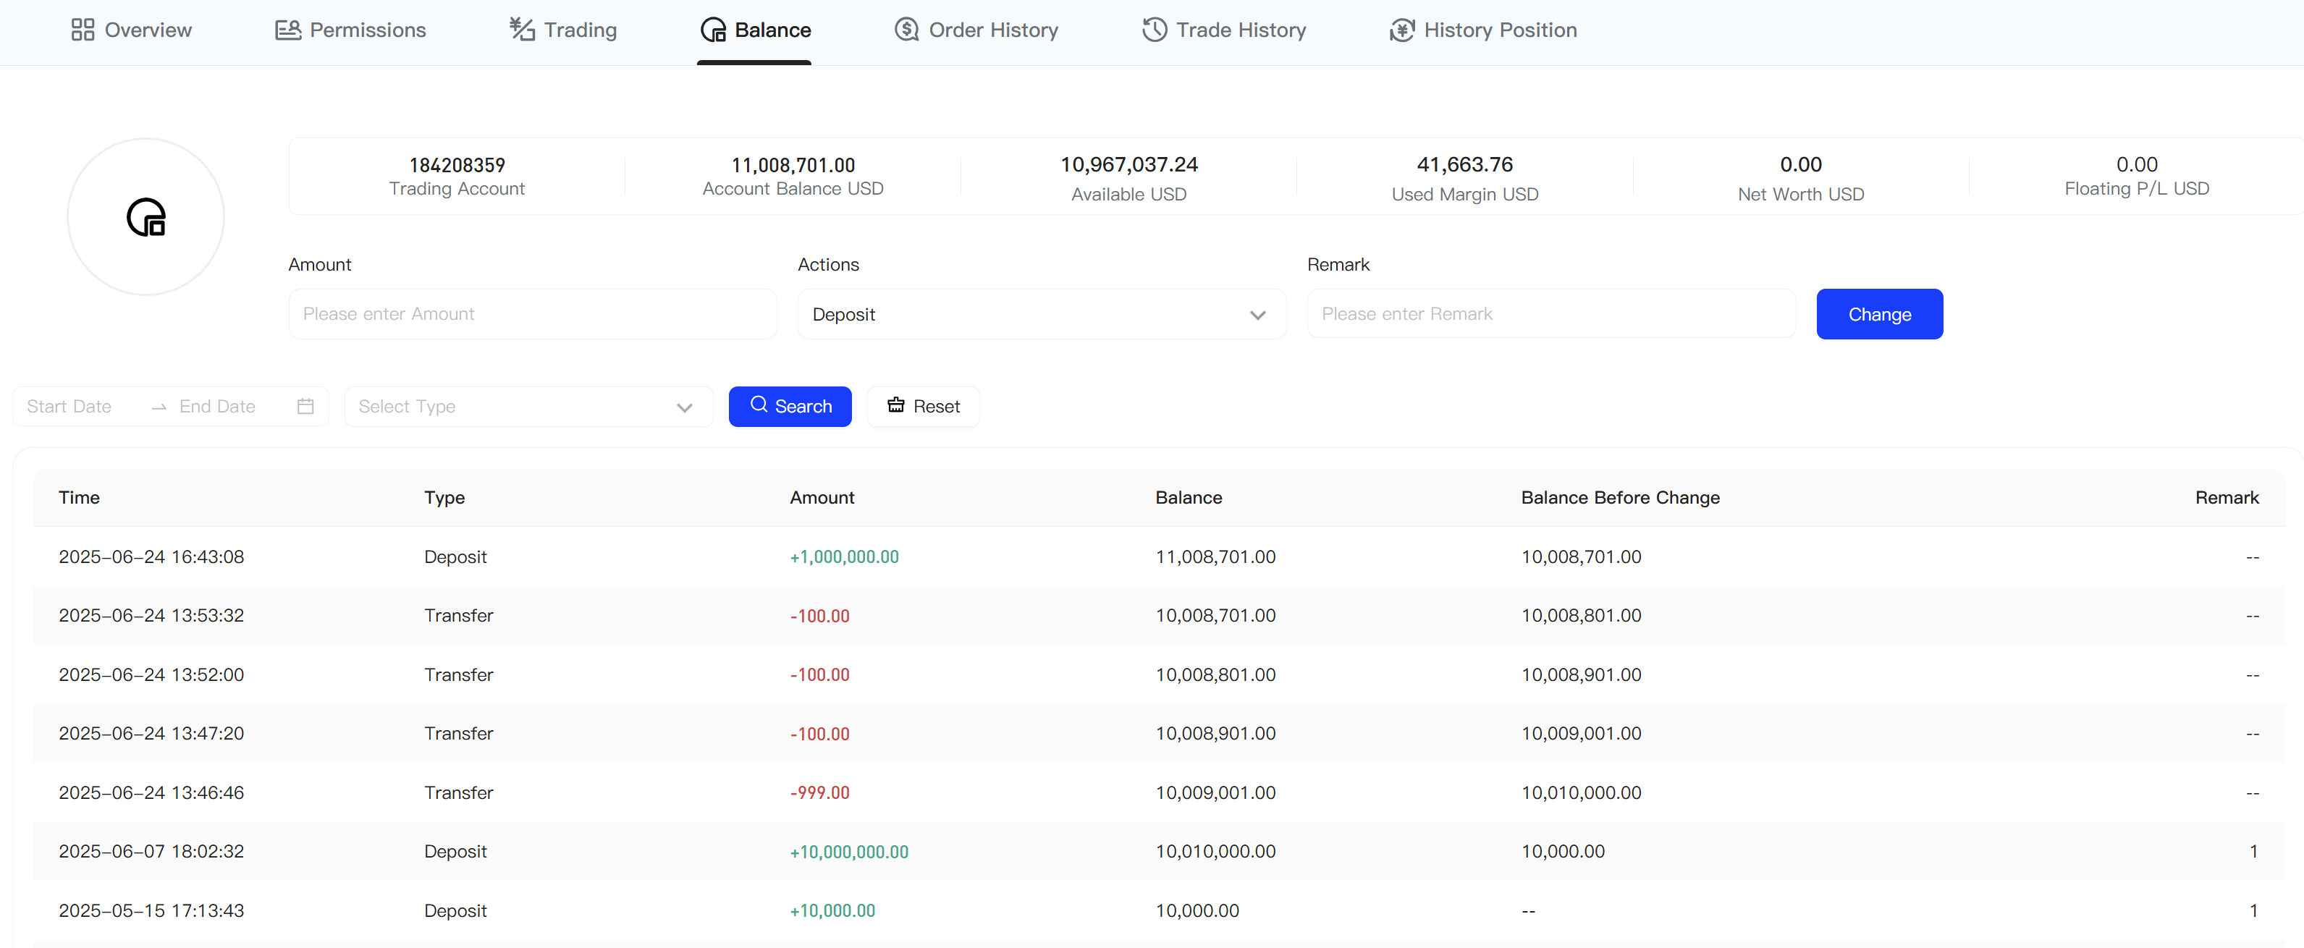This screenshot has width=2304, height=948.
Task: Focus the Amount input field
Action: point(533,314)
